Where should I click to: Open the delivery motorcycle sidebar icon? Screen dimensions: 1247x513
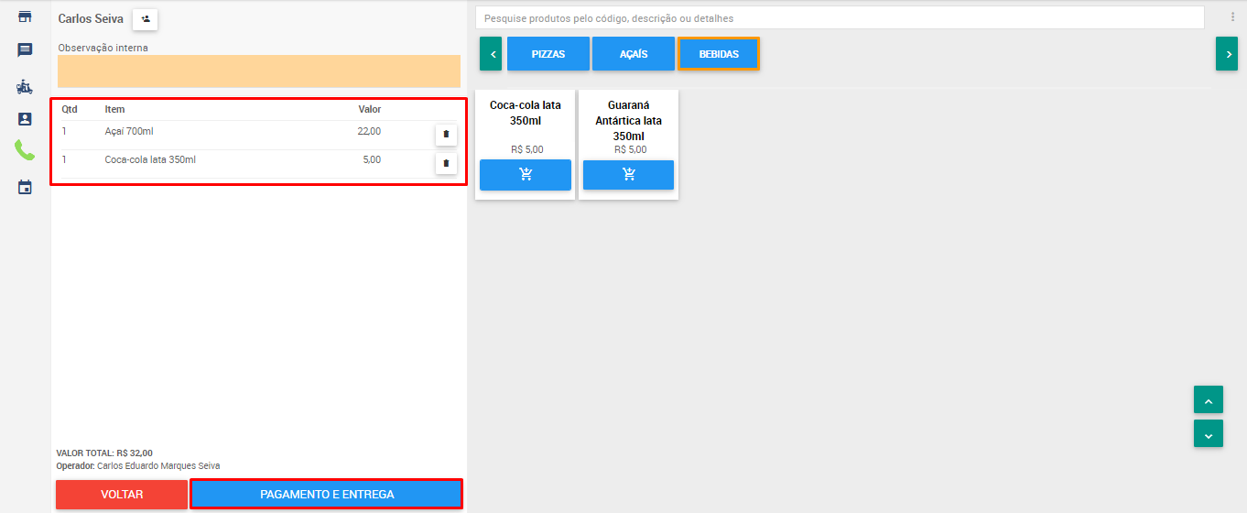tap(25, 86)
